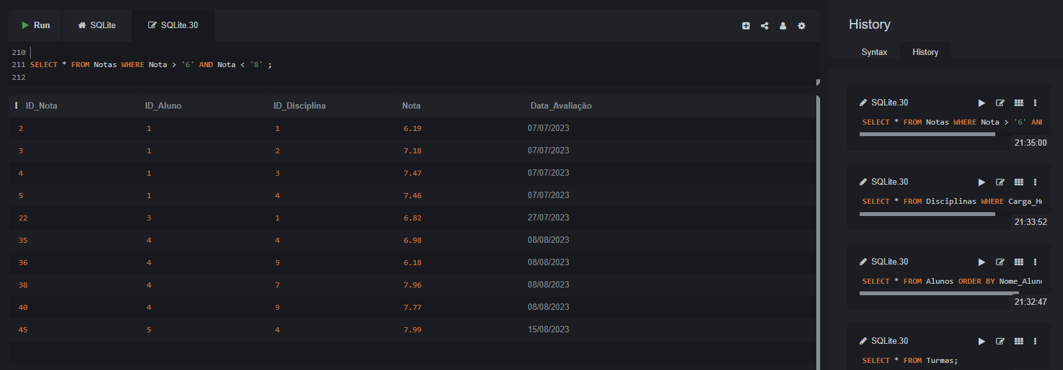The width and height of the screenshot is (1063, 370).
Task: Switch to the SQLite home tab
Action: (x=97, y=26)
